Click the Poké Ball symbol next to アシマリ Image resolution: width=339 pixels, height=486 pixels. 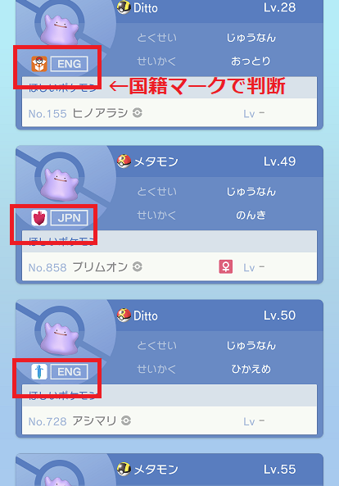coord(126,420)
